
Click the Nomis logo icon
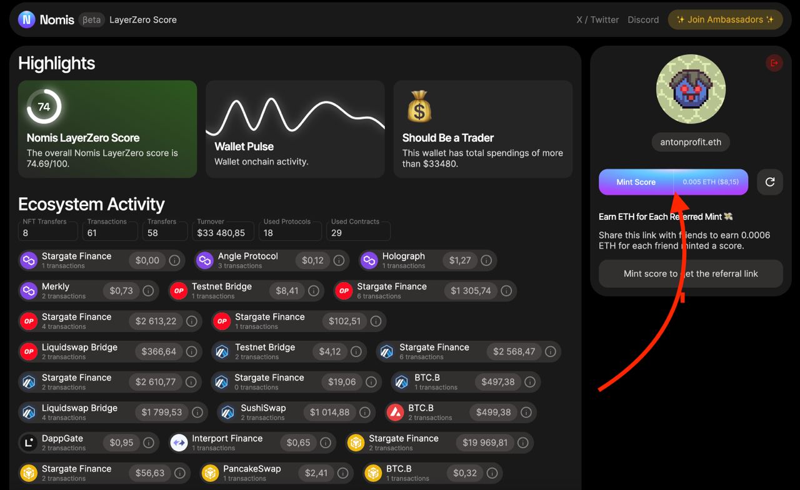tap(26, 19)
